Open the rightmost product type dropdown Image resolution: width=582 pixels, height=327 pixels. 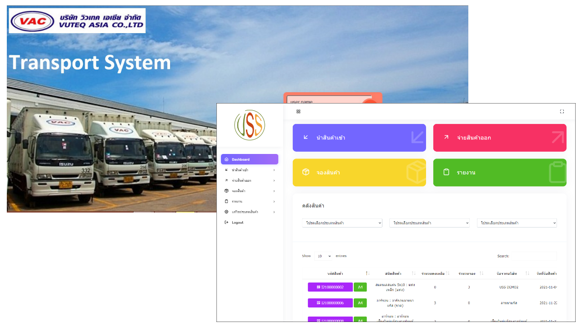tap(517, 223)
